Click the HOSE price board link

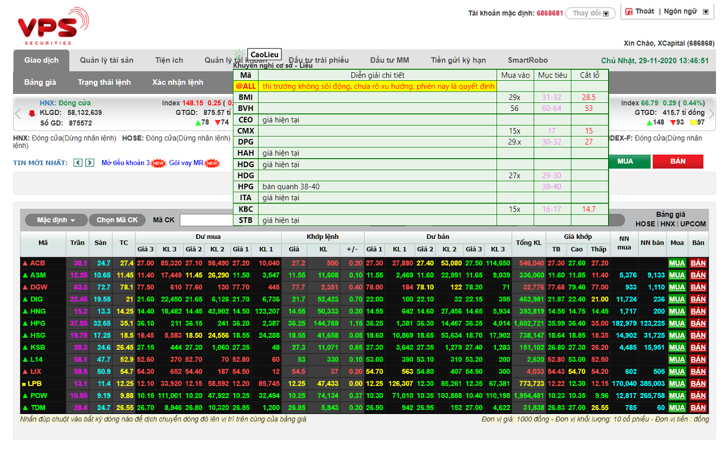645,224
